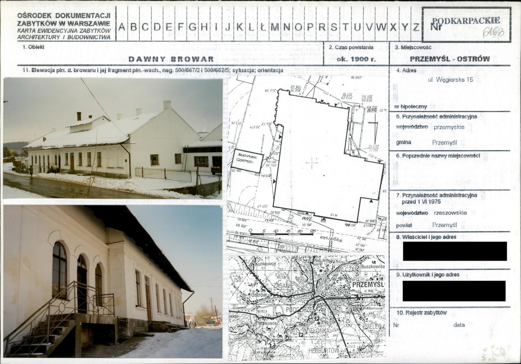Click the Przemyśl orientation map

[307, 305]
